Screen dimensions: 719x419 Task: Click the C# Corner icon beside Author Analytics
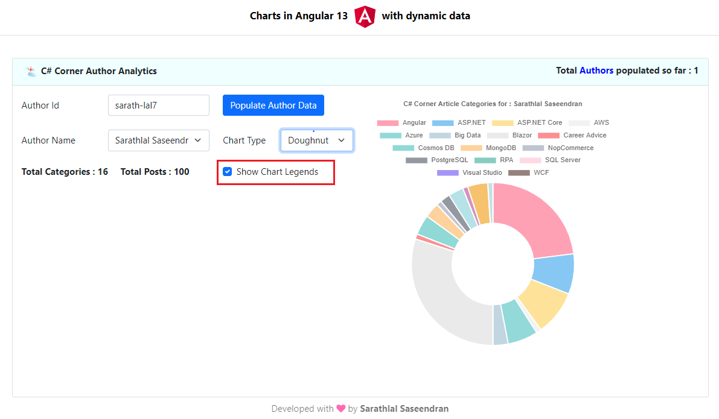coord(31,71)
